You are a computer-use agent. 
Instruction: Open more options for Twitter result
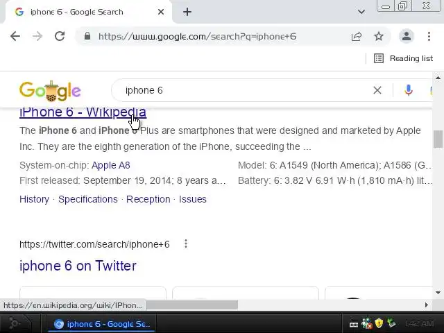186,244
